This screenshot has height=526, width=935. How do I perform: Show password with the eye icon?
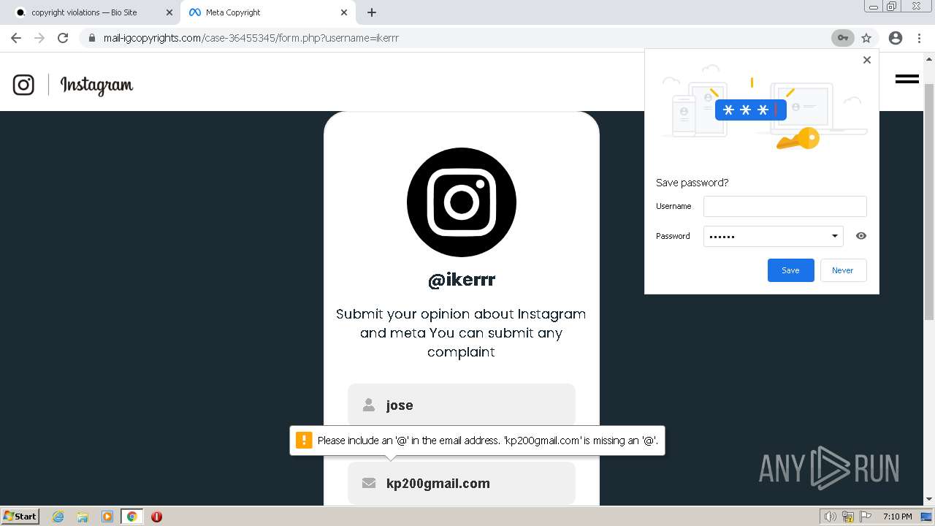[861, 236]
